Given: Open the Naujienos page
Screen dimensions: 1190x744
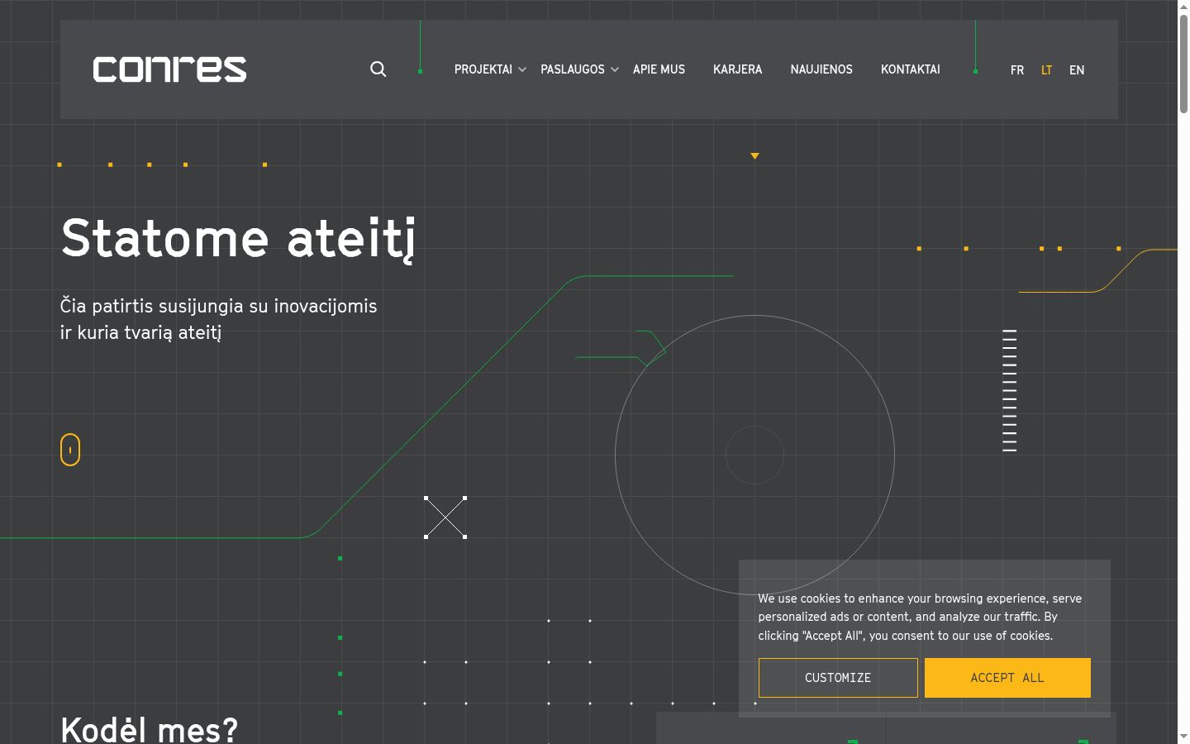Looking at the screenshot, I should (821, 69).
